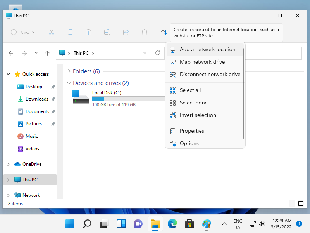Open the address bar history dropdown
This screenshot has width=310, height=233.
point(145,53)
